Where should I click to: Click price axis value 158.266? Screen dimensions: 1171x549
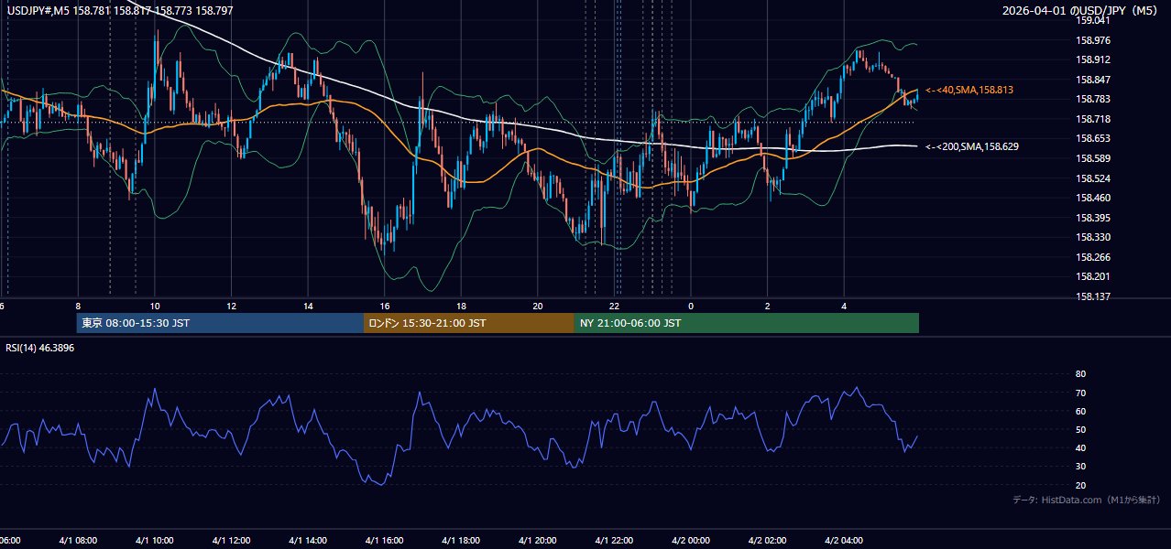pyautogui.click(x=1093, y=257)
